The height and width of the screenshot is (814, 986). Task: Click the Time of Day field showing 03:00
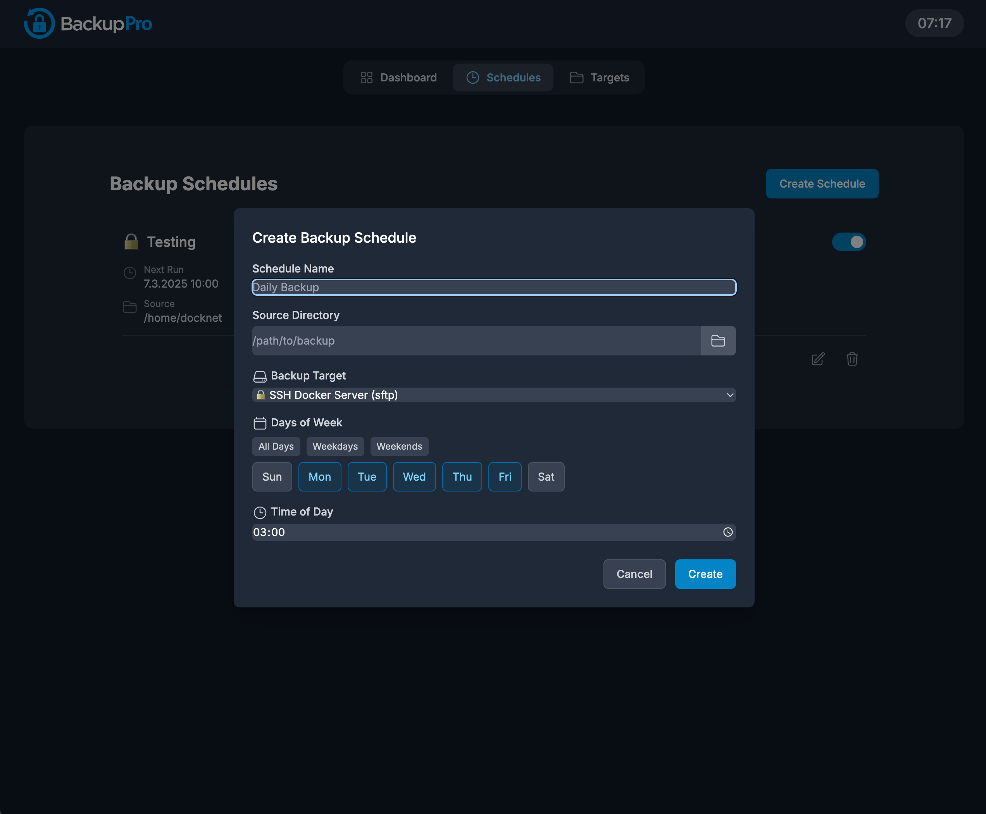coord(469,532)
